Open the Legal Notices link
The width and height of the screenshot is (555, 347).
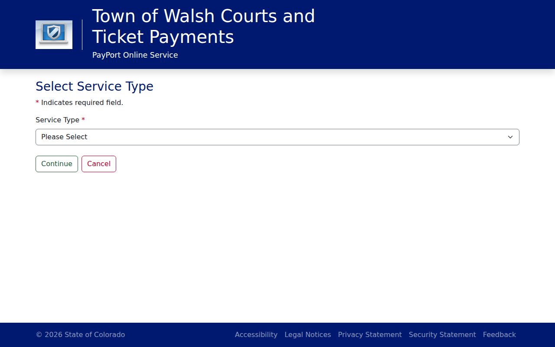[x=308, y=335]
